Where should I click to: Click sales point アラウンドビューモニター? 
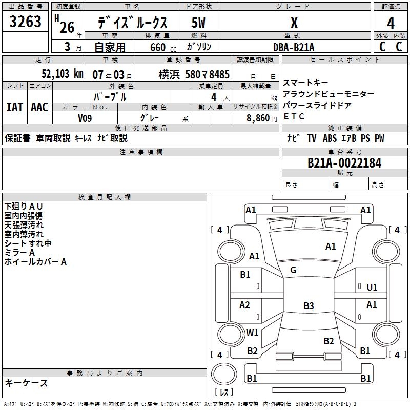329,94
